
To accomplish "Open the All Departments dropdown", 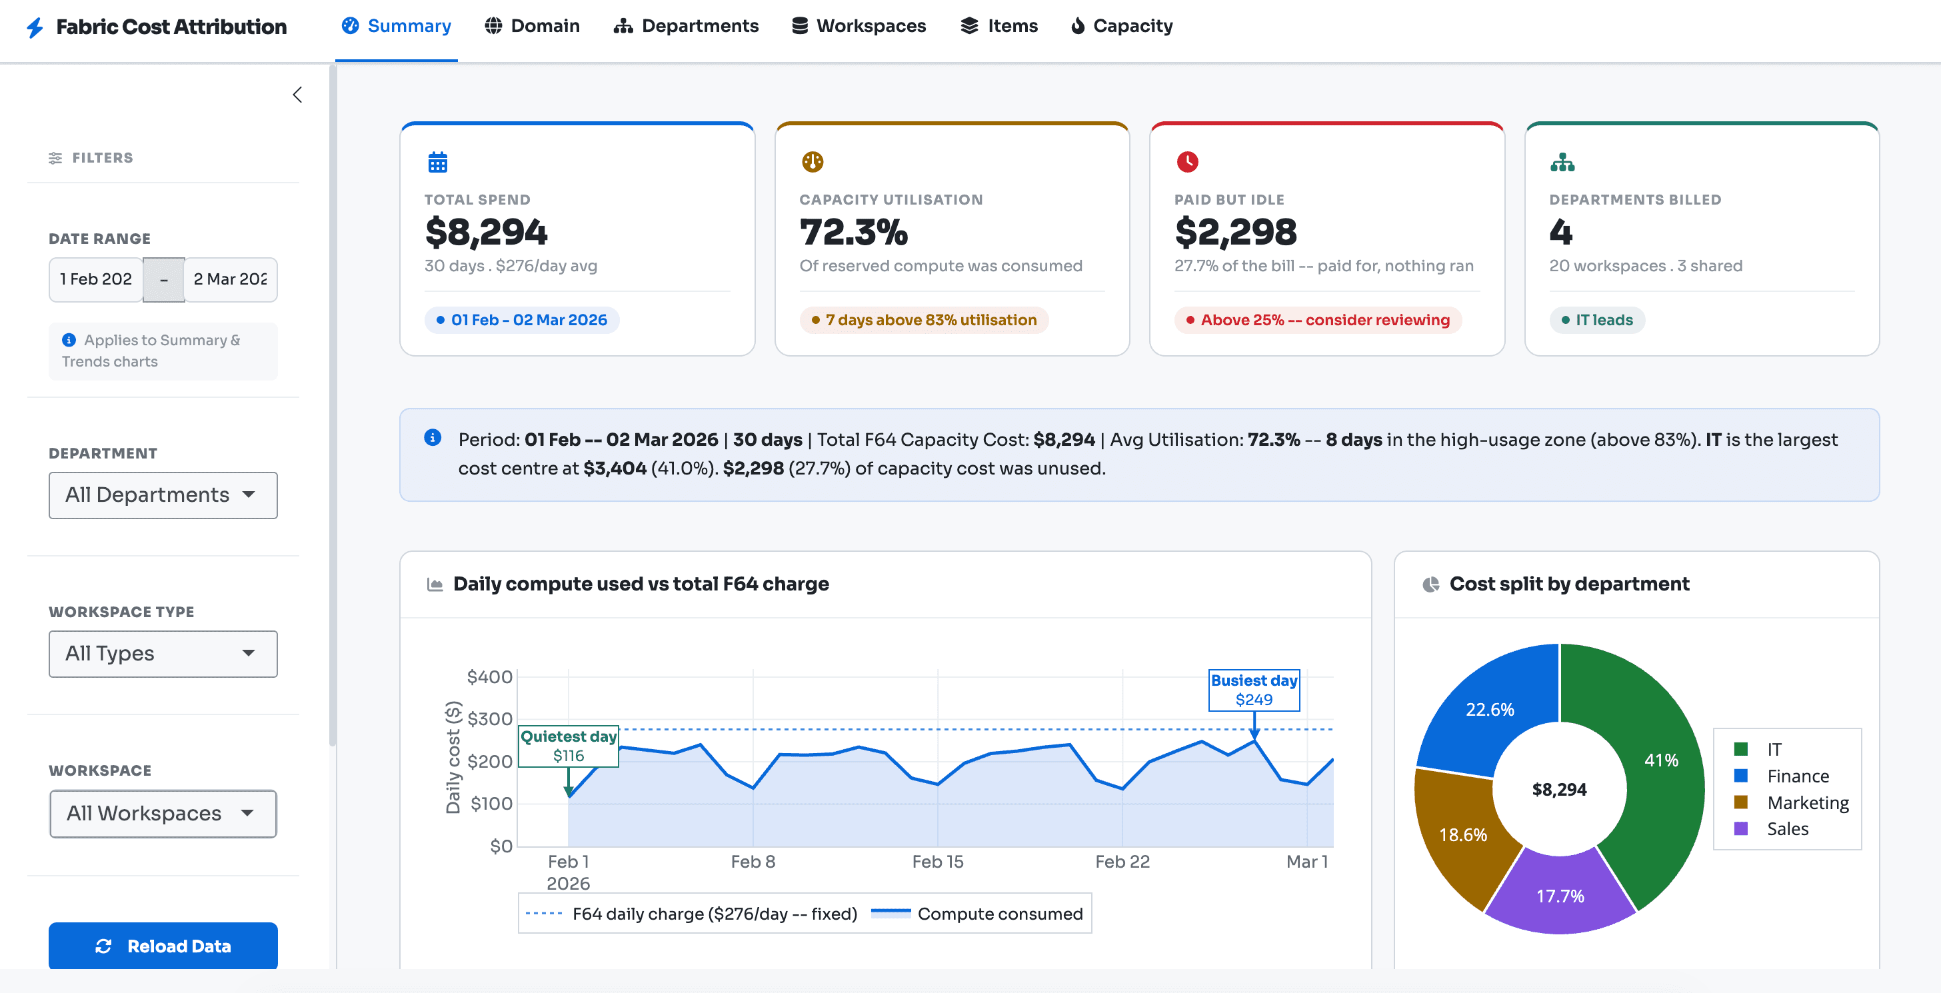I will pos(163,495).
